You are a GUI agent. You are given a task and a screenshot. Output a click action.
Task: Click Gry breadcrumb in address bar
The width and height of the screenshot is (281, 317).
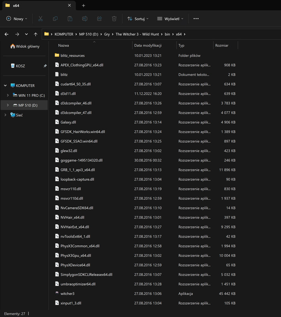click(107, 34)
